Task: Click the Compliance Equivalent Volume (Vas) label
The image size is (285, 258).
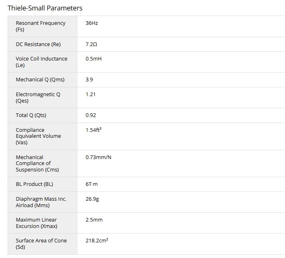Action: [x=38, y=136]
